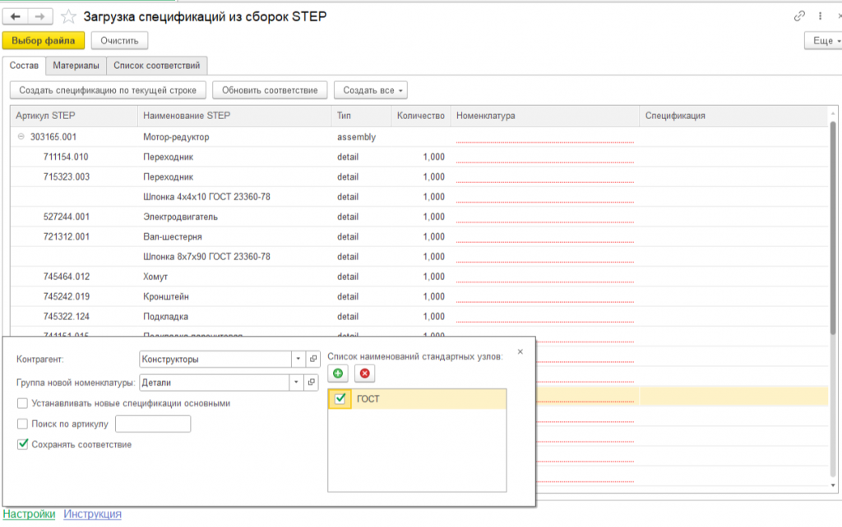Viewport: 842px width, 527px height.
Task: Select the Электродвигатель row
Action: tap(419, 217)
